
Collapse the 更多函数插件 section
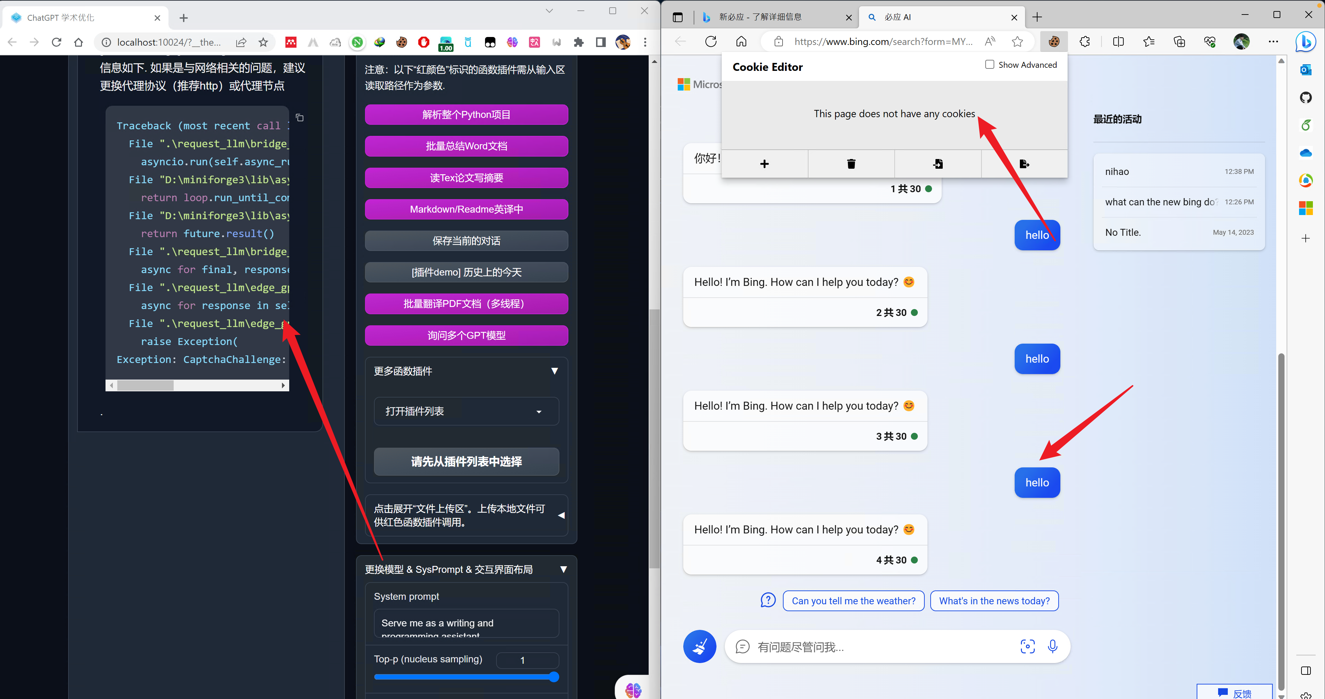[555, 371]
